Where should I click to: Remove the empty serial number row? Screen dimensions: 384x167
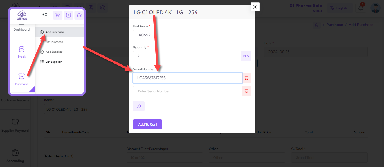(x=246, y=91)
